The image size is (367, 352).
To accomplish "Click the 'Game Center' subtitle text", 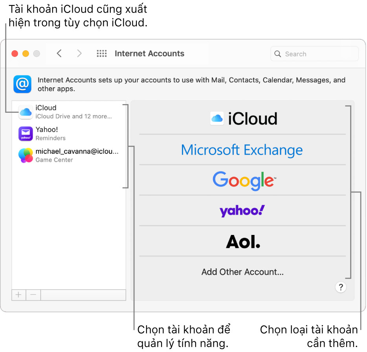I will [54, 160].
